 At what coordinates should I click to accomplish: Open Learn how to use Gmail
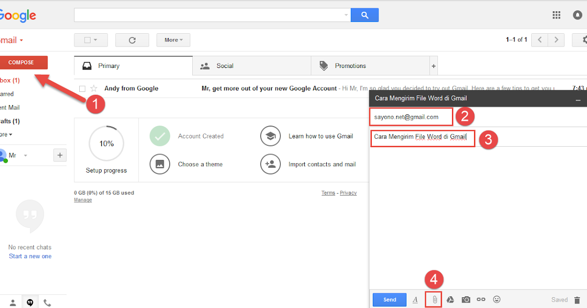(320, 136)
